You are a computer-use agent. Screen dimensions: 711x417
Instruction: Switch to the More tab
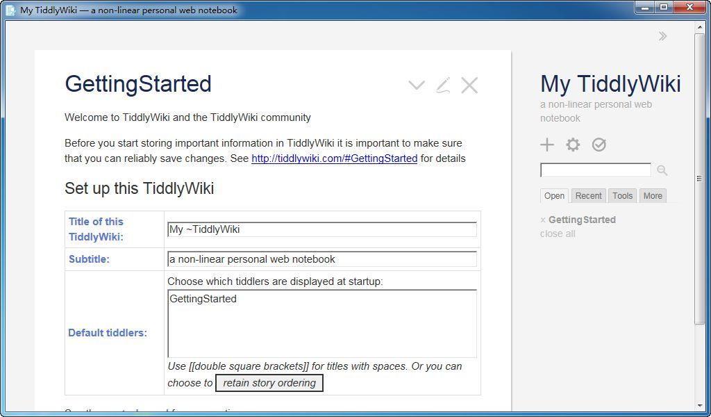(x=653, y=195)
